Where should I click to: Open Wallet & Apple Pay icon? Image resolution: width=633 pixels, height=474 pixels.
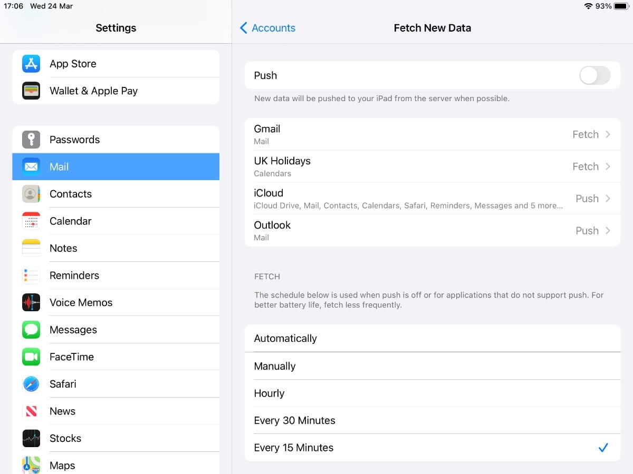point(31,91)
